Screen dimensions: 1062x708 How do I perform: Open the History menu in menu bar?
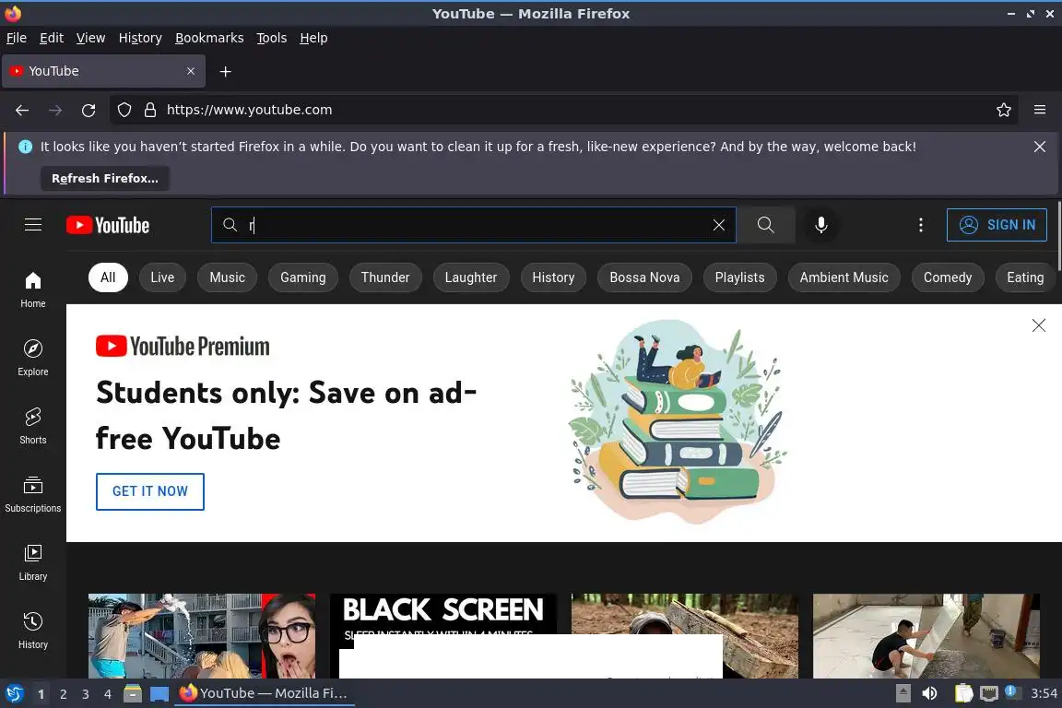pos(140,38)
